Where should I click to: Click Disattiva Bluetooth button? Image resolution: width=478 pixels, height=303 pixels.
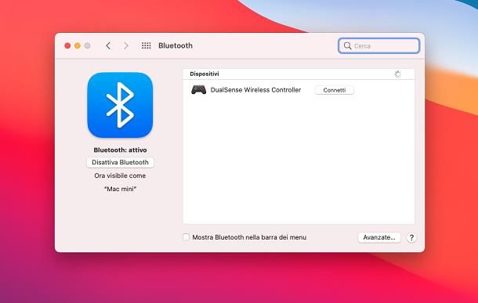click(x=120, y=162)
